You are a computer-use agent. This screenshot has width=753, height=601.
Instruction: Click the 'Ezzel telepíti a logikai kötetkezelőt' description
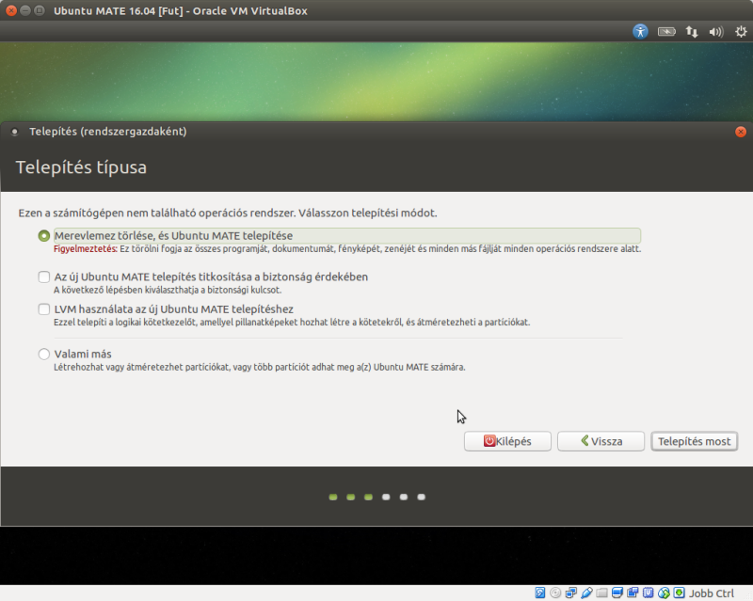(292, 322)
